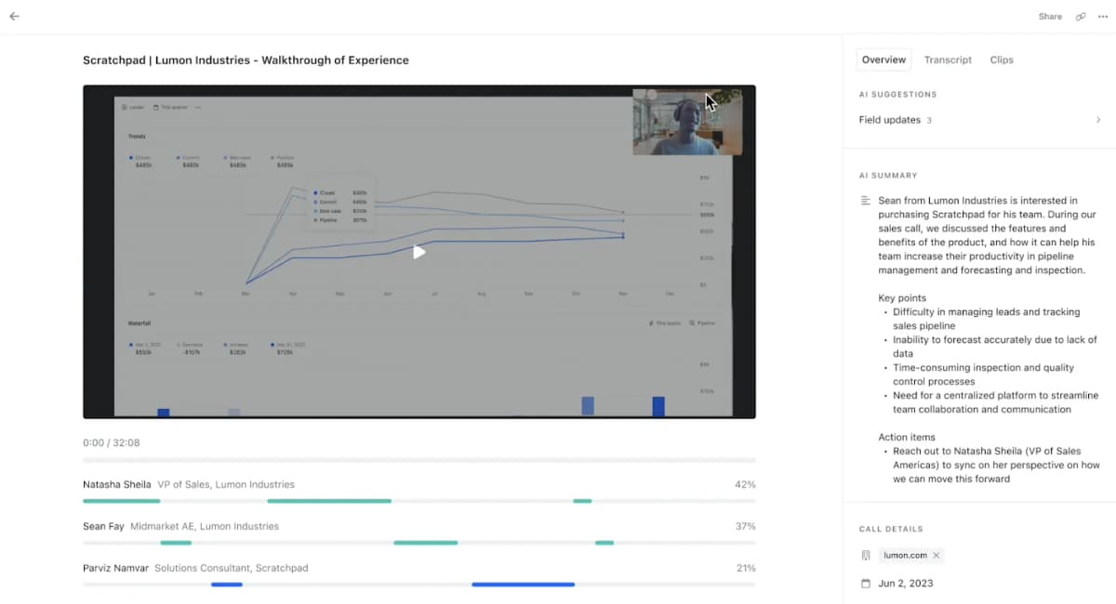Click the AI summary paragraph icon

click(x=866, y=201)
